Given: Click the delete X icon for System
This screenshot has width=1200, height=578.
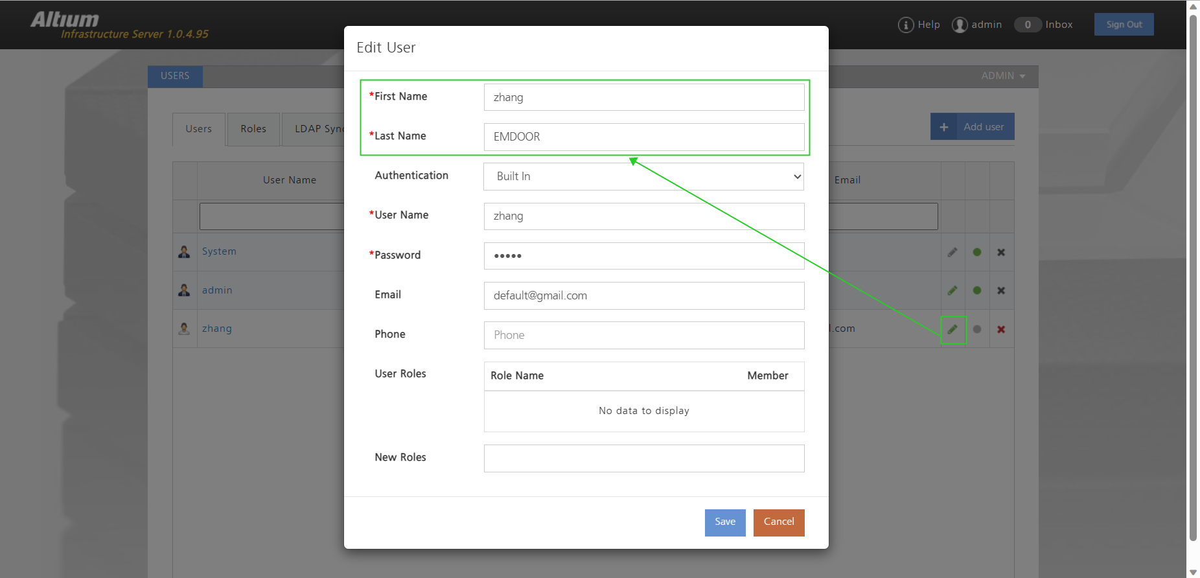Looking at the screenshot, I should pyautogui.click(x=1001, y=252).
